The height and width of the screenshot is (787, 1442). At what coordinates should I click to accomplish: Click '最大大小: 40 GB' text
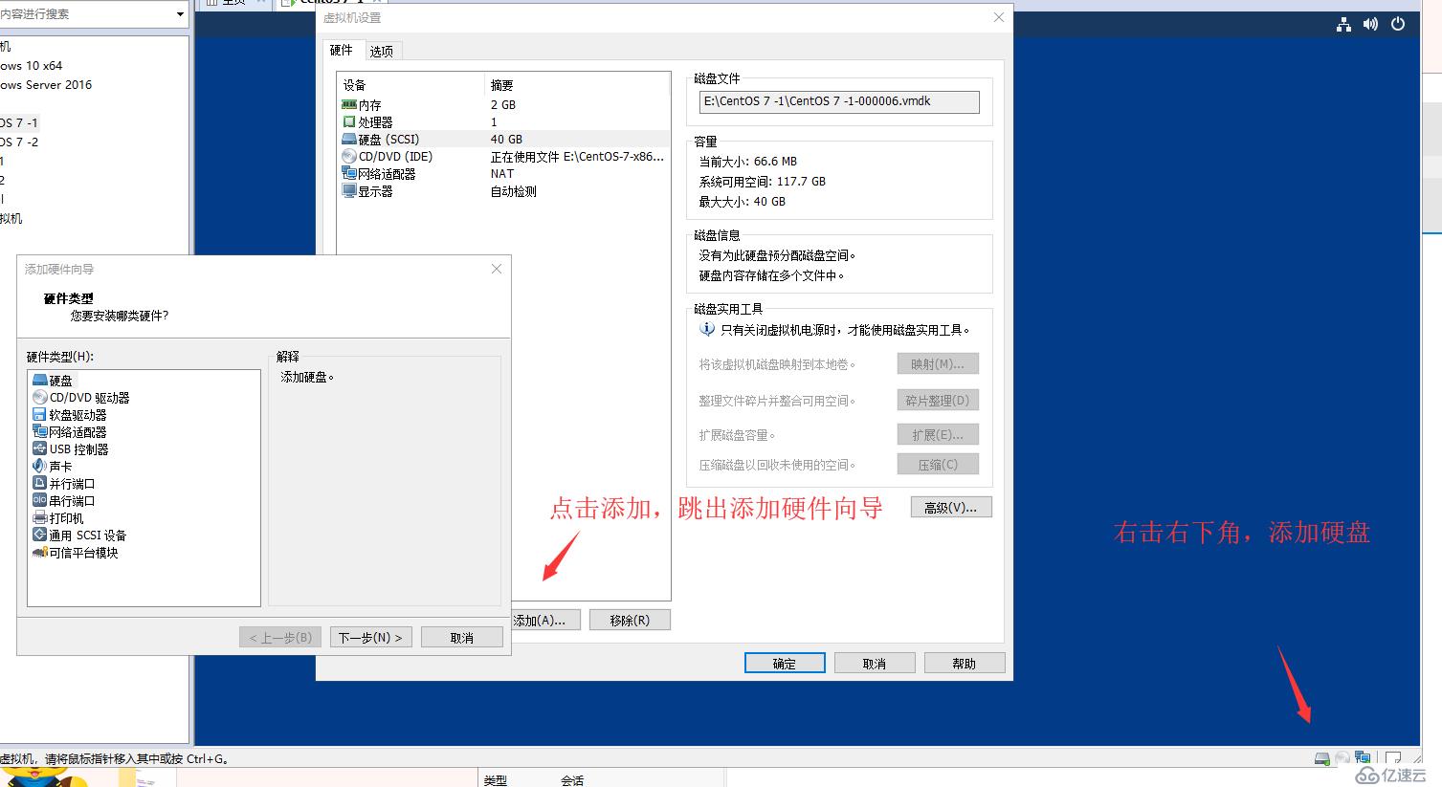[x=742, y=202]
